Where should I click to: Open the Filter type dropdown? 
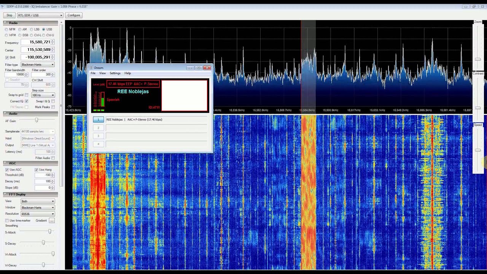pyautogui.click(x=38, y=65)
